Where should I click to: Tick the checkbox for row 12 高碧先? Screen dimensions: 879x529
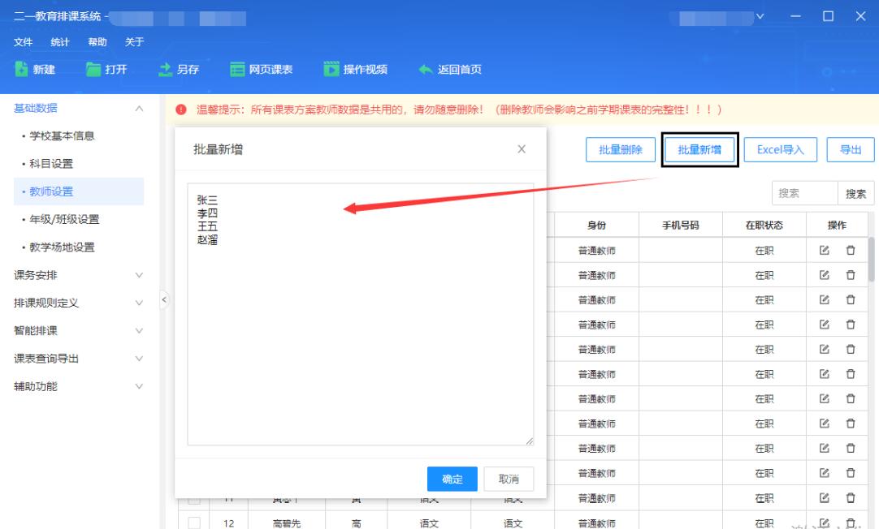[194, 523]
